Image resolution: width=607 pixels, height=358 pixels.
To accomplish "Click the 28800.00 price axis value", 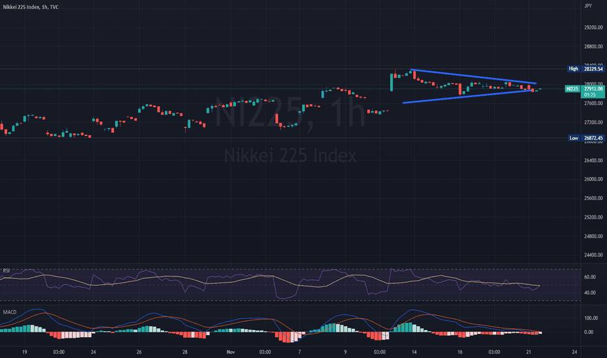I will [x=593, y=46].
